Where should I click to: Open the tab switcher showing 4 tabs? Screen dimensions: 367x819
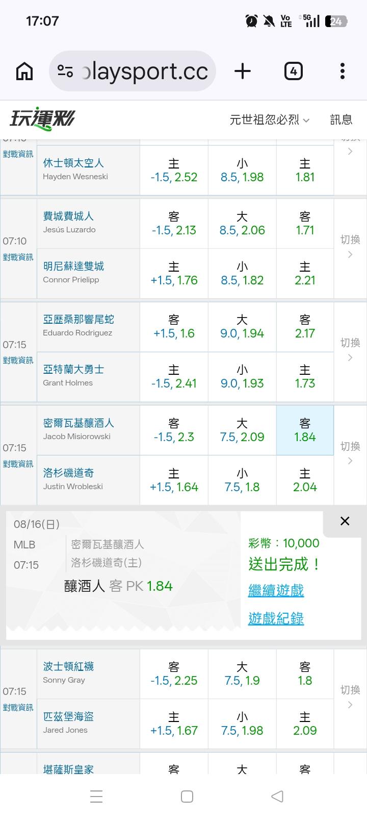click(293, 71)
